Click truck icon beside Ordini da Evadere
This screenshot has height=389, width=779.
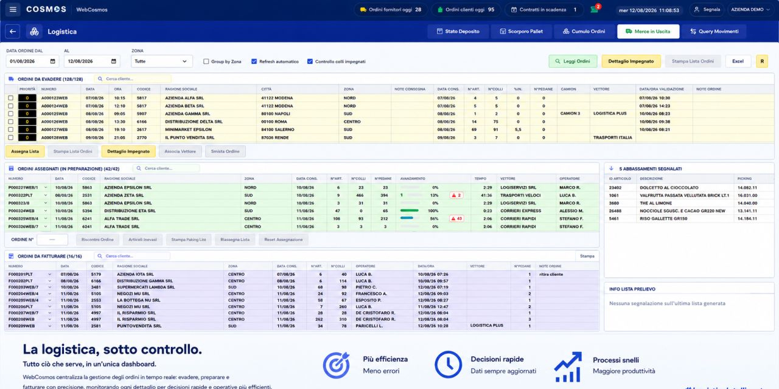(x=11, y=79)
